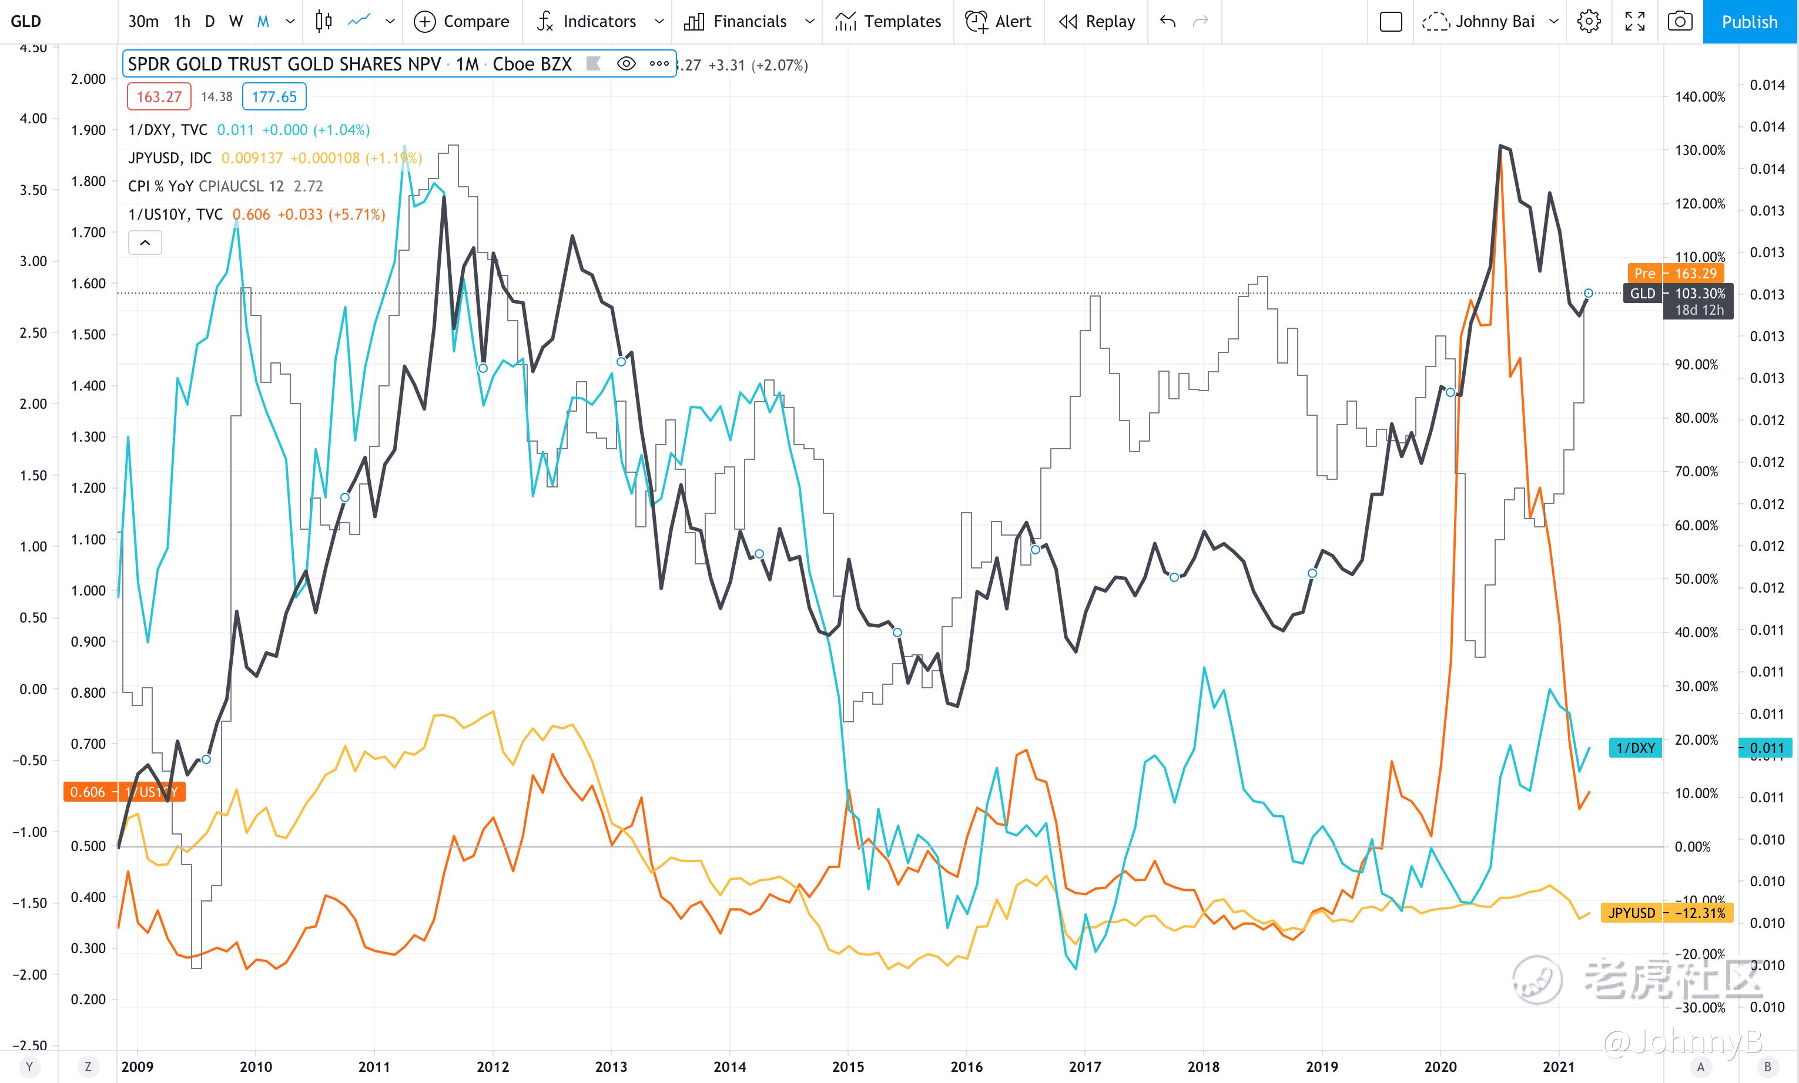Open the Compare symbol button

tap(461, 21)
